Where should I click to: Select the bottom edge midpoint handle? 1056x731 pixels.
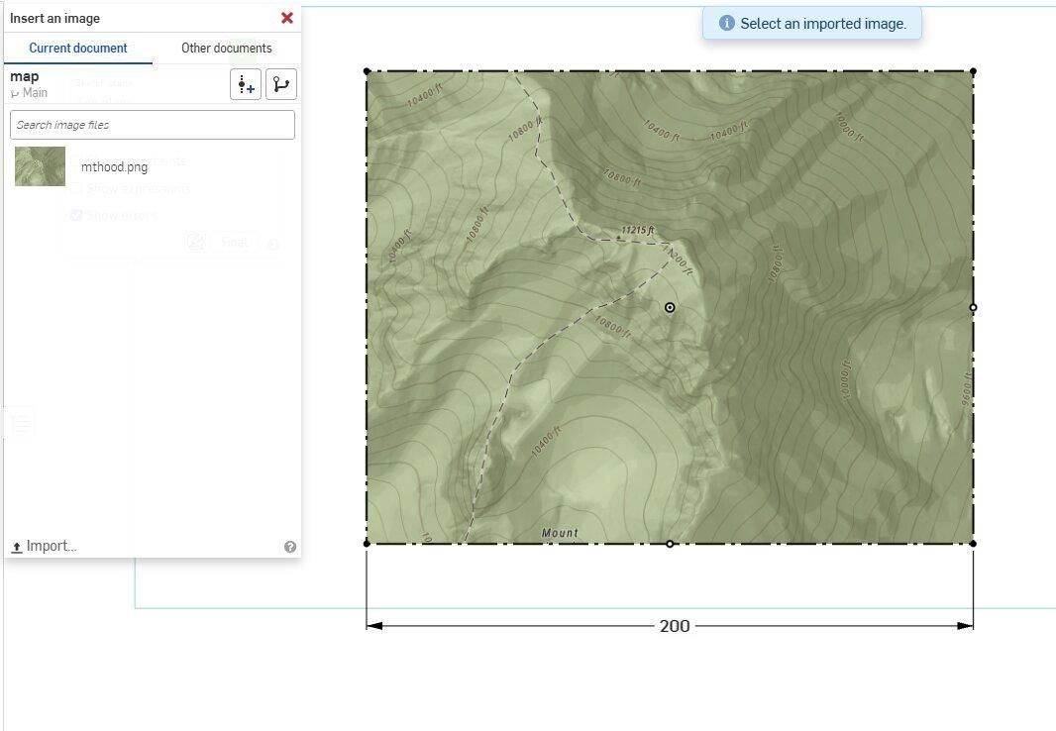670,544
